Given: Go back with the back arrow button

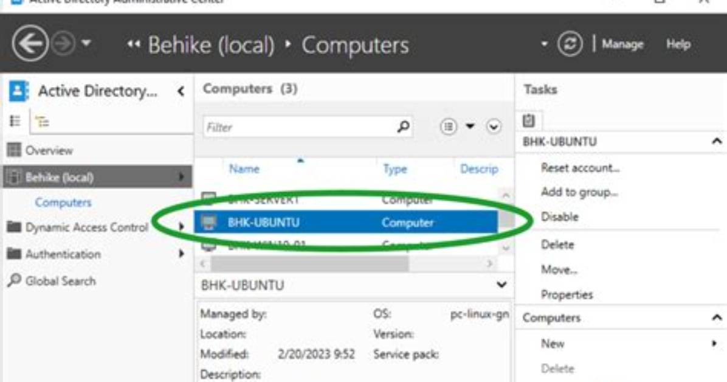Looking at the screenshot, I should point(30,44).
